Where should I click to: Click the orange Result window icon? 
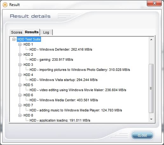[x=5, y=5]
